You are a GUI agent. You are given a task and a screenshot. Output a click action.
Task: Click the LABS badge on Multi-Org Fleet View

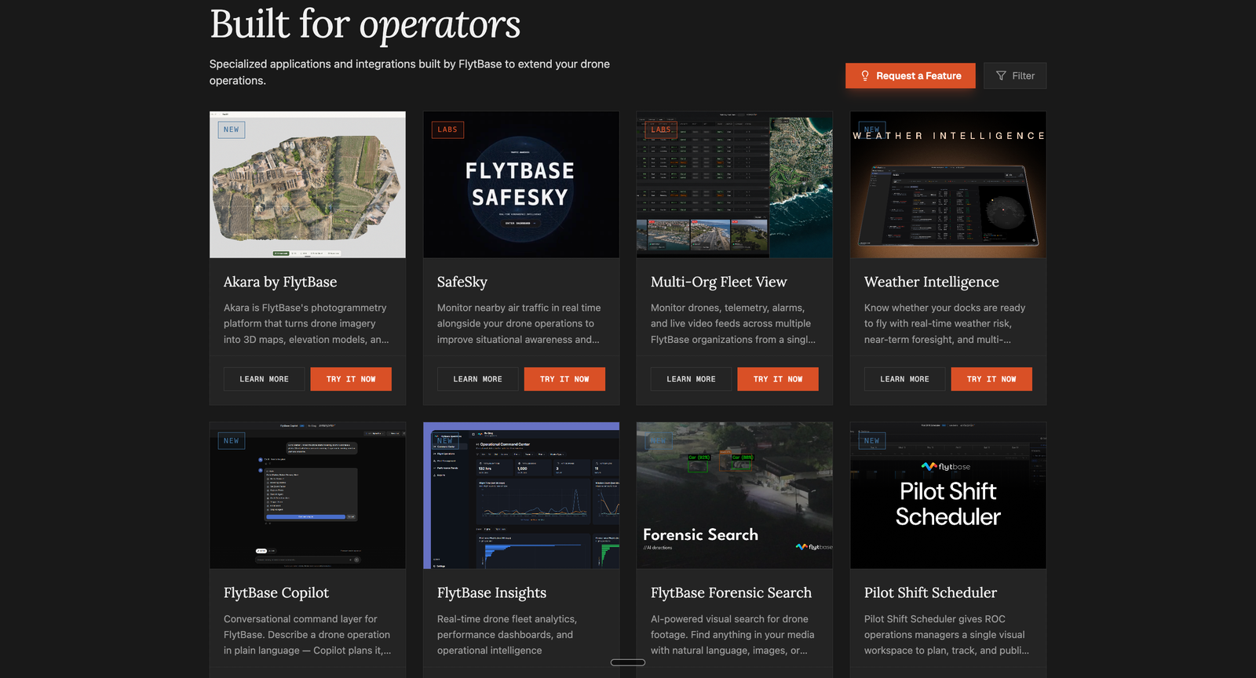tap(661, 129)
